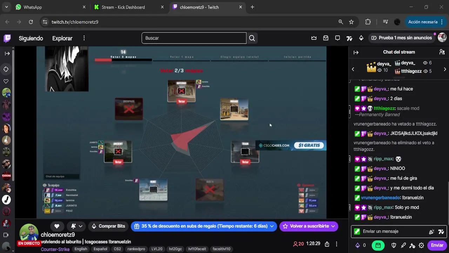Select chloemoretz9 - Twitch tab
The width and height of the screenshot is (449, 253).
point(207,7)
